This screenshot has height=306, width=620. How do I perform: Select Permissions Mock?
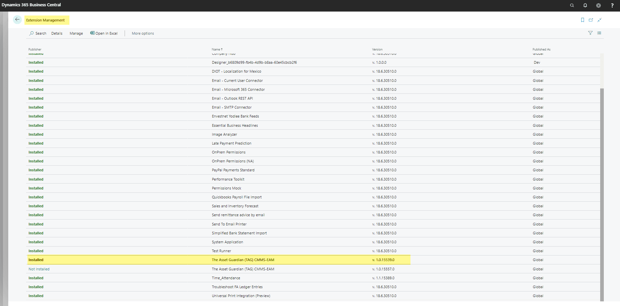226,188
